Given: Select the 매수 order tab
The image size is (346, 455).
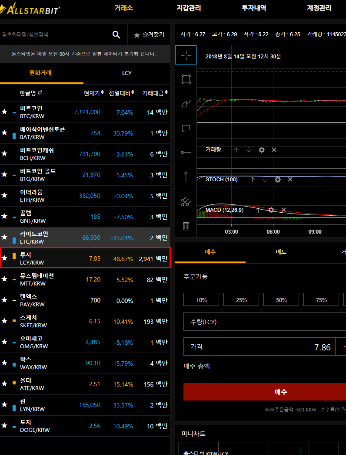Looking at the screenshot, I should tap(210, 252).
